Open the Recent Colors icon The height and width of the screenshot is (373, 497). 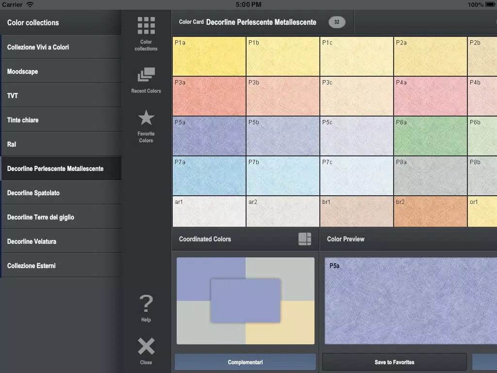pos(146,74)
